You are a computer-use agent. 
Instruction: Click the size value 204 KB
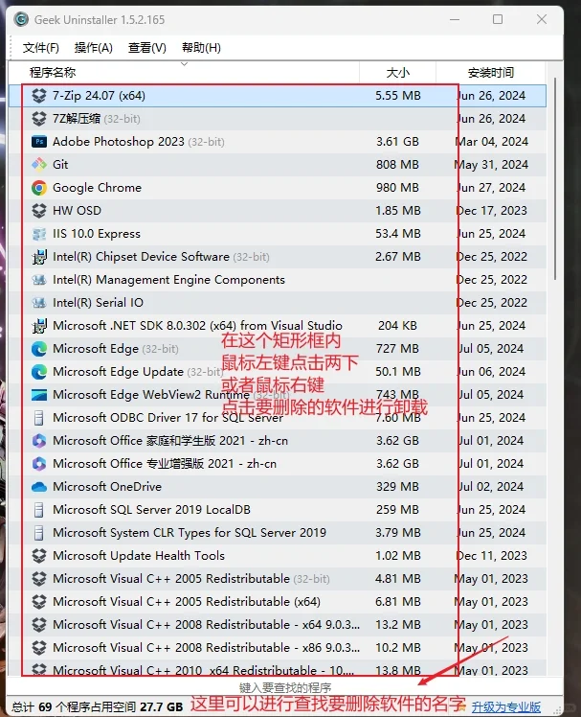tap(397, 326)
